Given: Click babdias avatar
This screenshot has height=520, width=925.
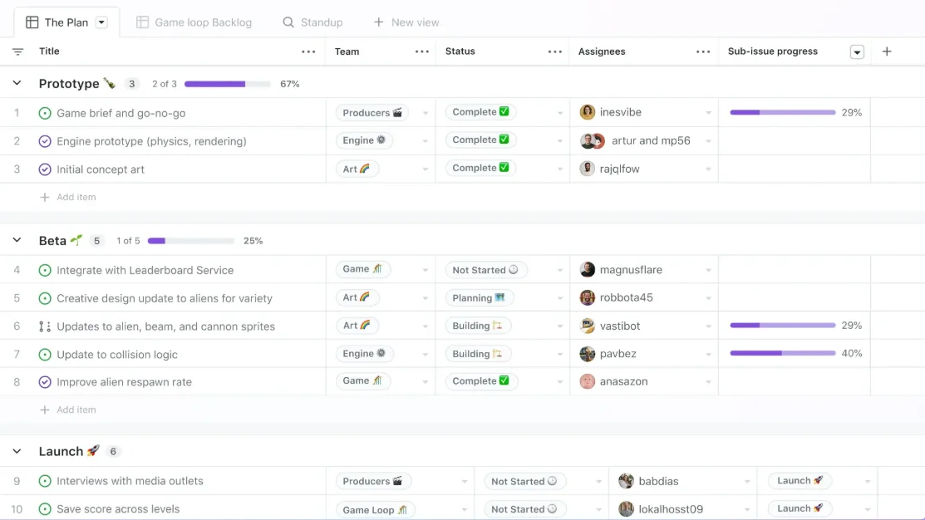Looking at the screenshot, I should 626,481.
